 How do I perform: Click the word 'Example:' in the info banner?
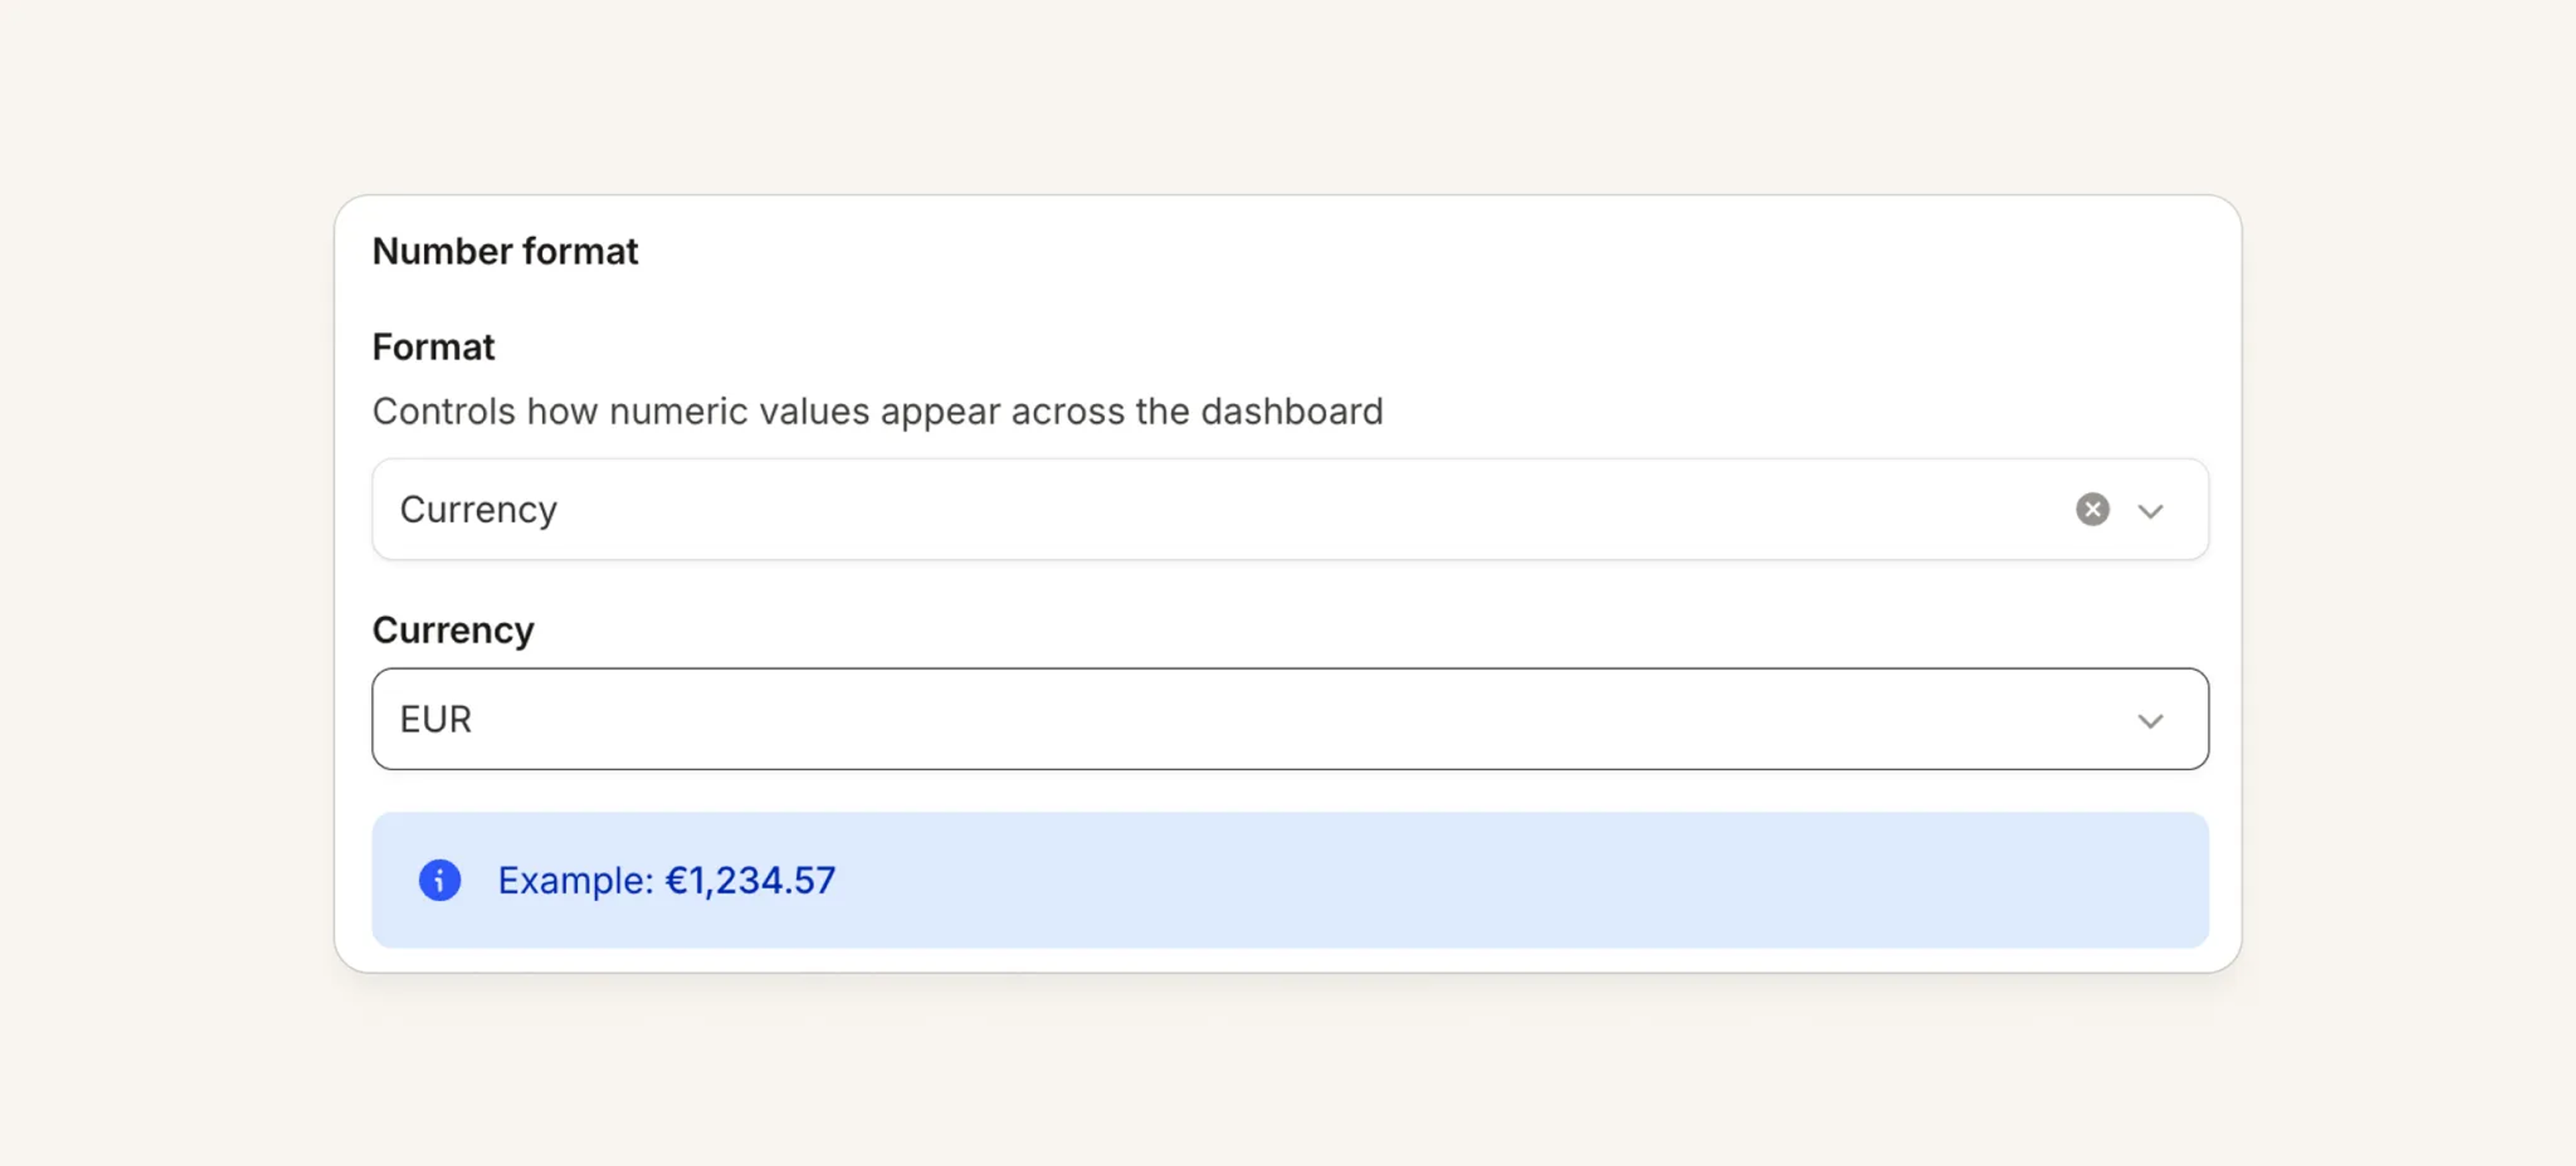coord(576,880)
